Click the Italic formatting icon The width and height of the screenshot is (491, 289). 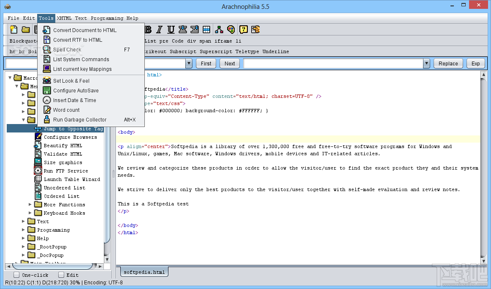[159, 29]
